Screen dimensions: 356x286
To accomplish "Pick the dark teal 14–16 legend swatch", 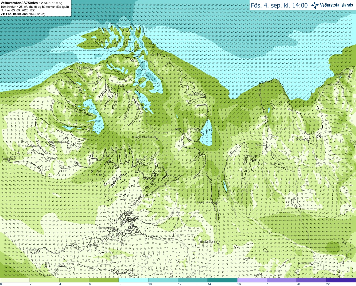I will click(x=222, y=280).
